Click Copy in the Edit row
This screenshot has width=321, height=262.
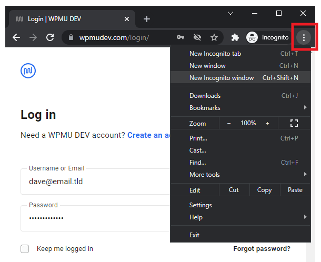coord(265,190)
